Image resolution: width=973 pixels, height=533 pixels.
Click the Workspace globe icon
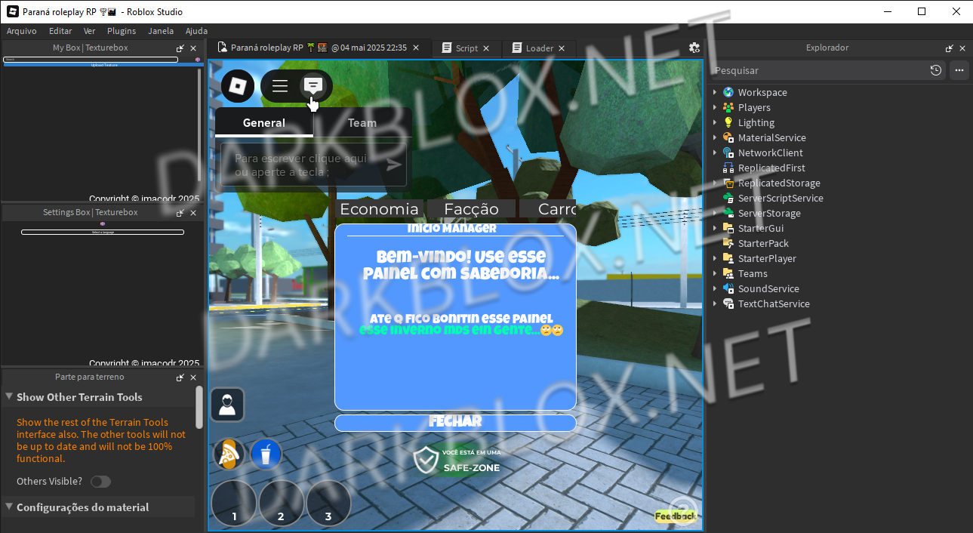pyautogui.click(x=728, y=92)
